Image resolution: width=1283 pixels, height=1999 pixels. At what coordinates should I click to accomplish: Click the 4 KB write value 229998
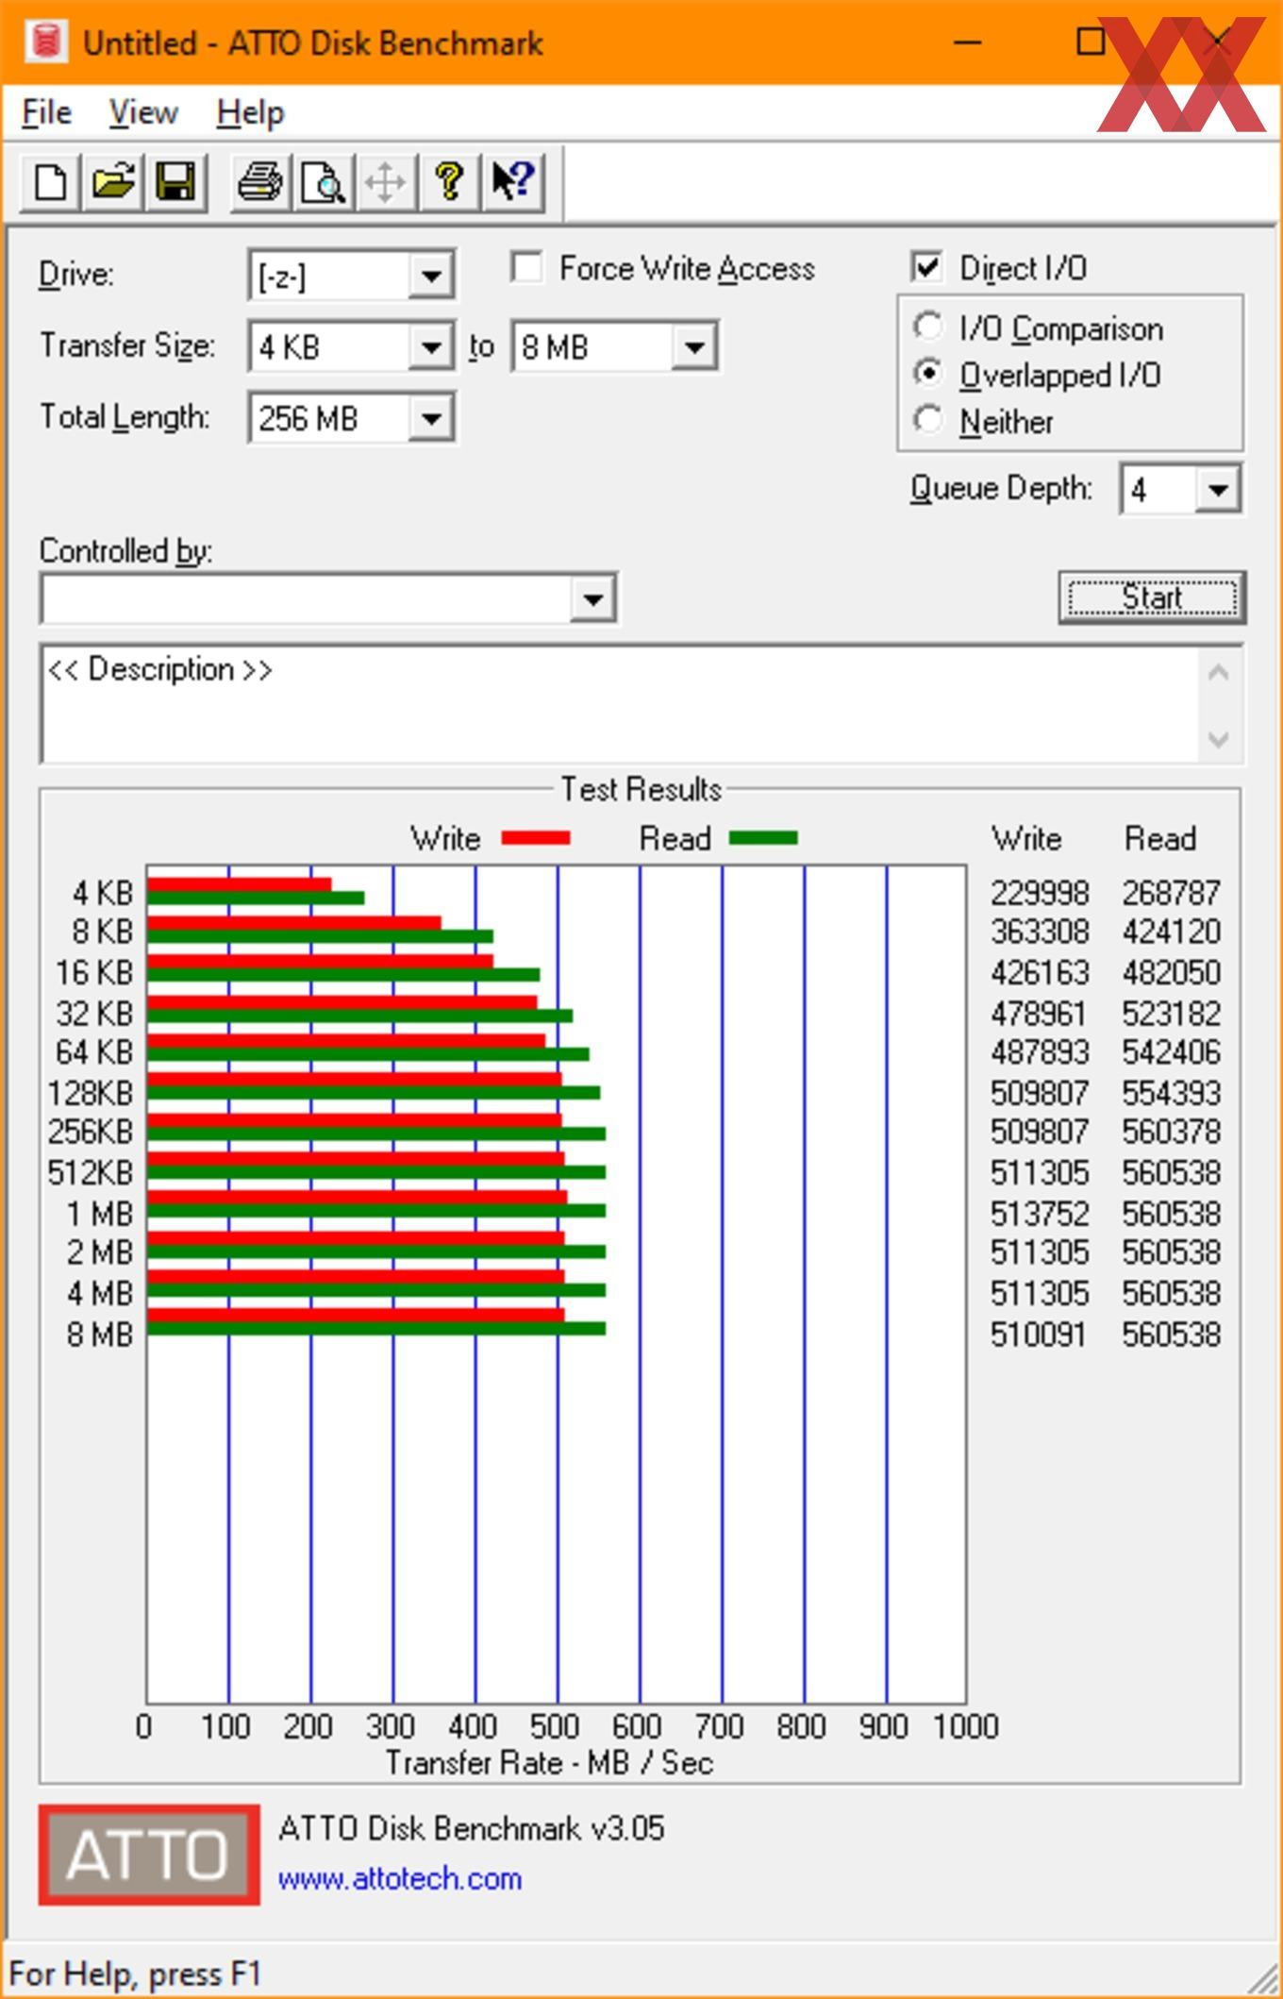click(1040, 893)
